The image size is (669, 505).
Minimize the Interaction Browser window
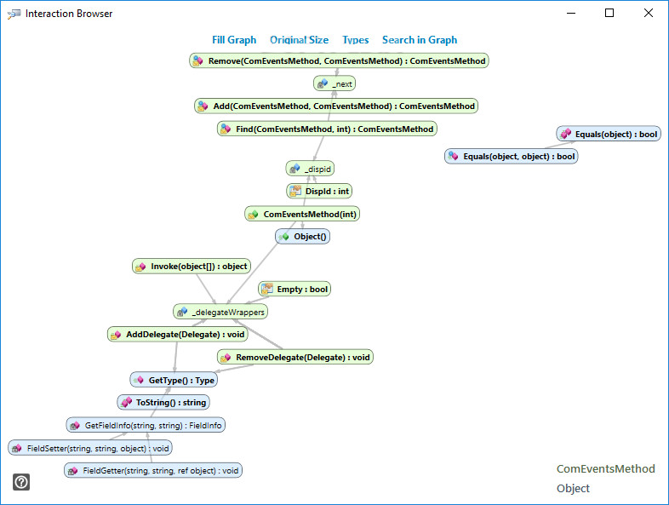571,14
